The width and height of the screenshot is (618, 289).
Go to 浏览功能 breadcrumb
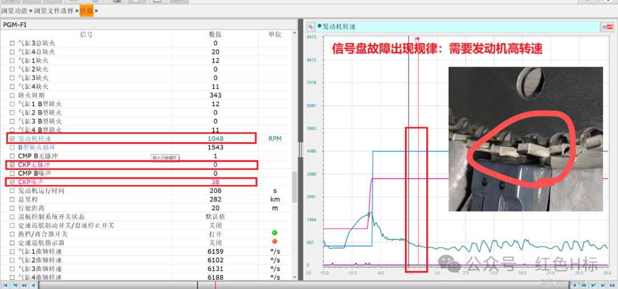14,11
